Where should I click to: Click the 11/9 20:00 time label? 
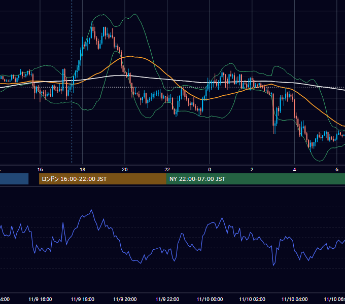coord(125,299)
